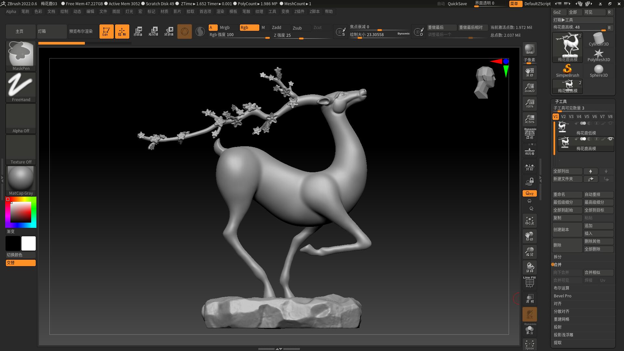Switch to Mrgb channel mode
624x351 pixels.
pos(224,28)
